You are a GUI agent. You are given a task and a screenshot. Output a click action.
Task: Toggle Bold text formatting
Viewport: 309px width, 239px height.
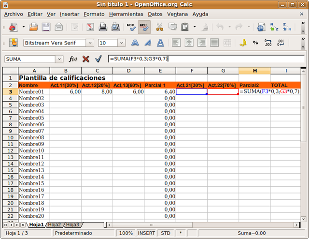tap(135, 43)
